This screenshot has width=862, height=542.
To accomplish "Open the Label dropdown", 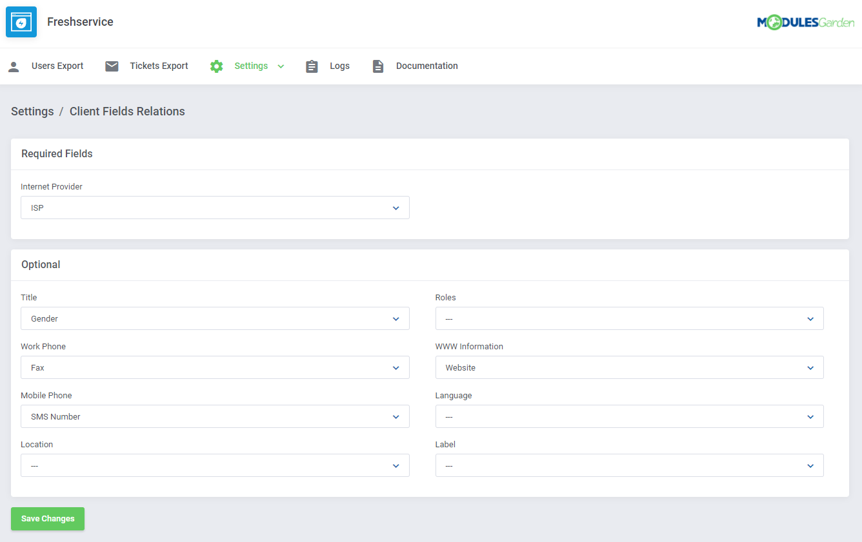I will [x=630, y=465].
